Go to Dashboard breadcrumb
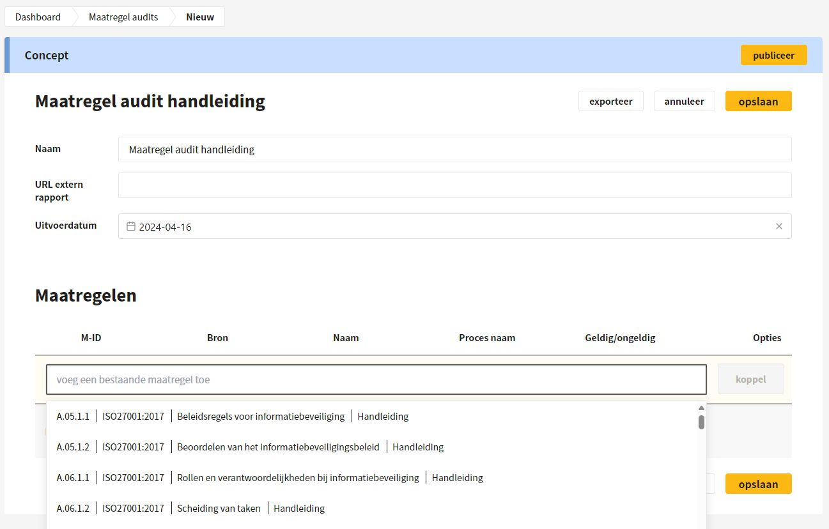829x529 pixels. tap(38, 17)
